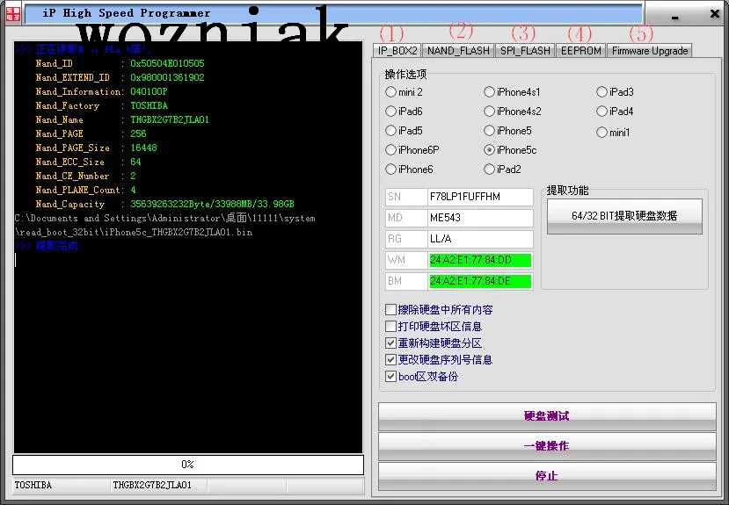Click the Nand_ID value 0x50504E010505
Screen dimensions: 729x505
pyautogui.click(x=167, y=63)
